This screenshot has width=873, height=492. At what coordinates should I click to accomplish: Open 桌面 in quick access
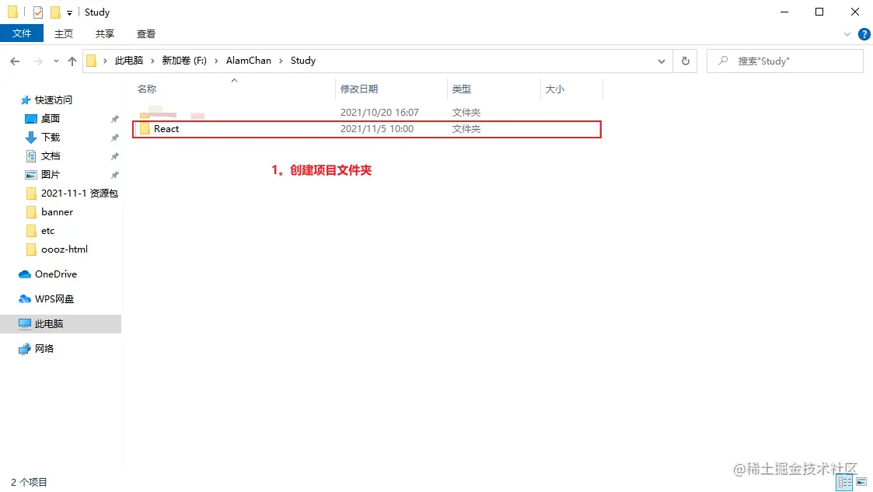click(50, 119)
